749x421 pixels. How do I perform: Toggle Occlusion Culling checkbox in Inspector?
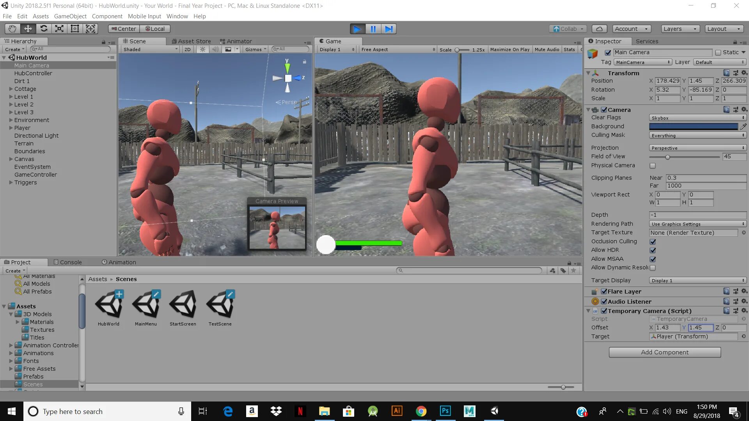[x=652, y=241]
